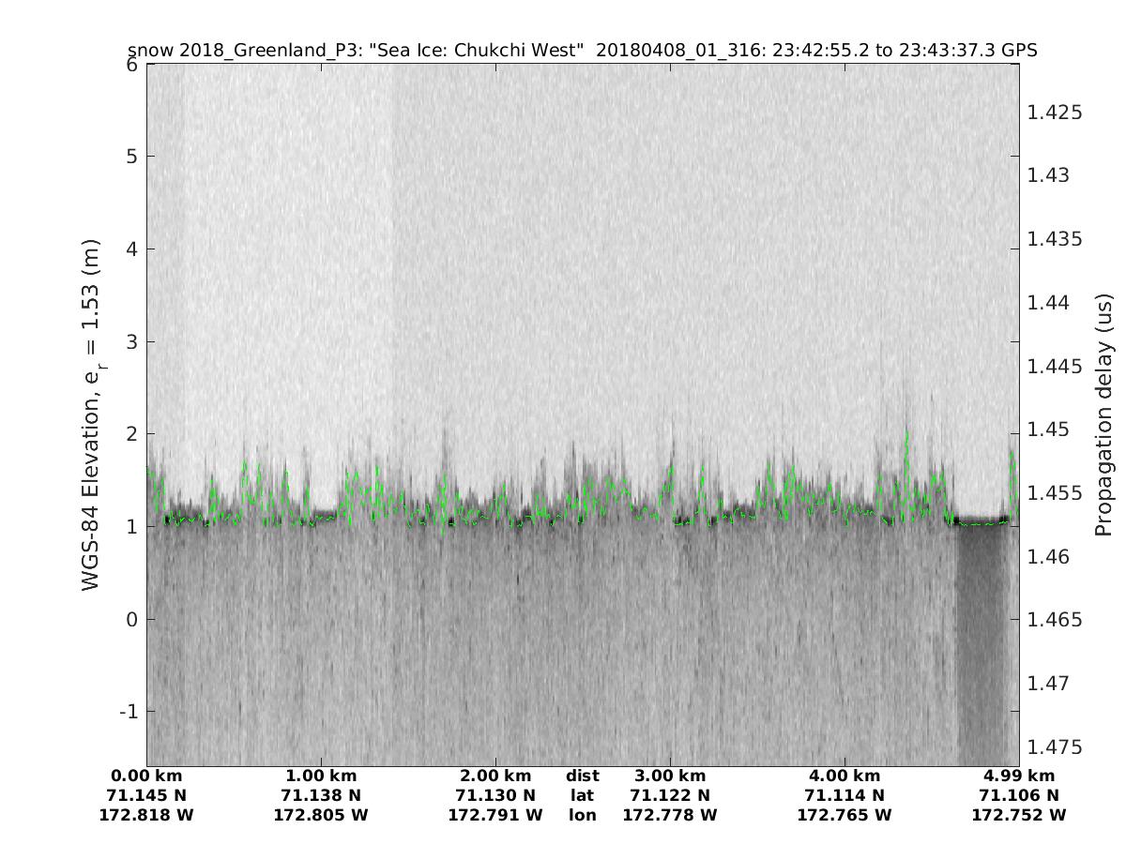Click the 1.425 propagation delay tick label
The width and height of the screenshot is (1126, 844).
tap(1056, 113)
